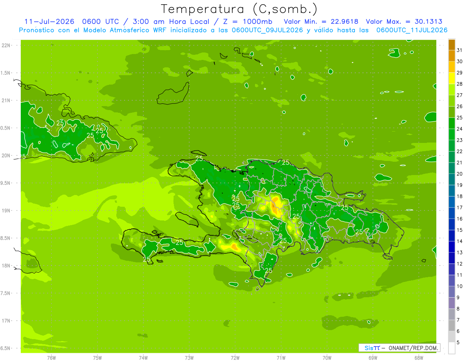This screenshot has height=363, width=470.
Task: Click the Valor Max. = 30.1313 text
Action: coord(404,22)
